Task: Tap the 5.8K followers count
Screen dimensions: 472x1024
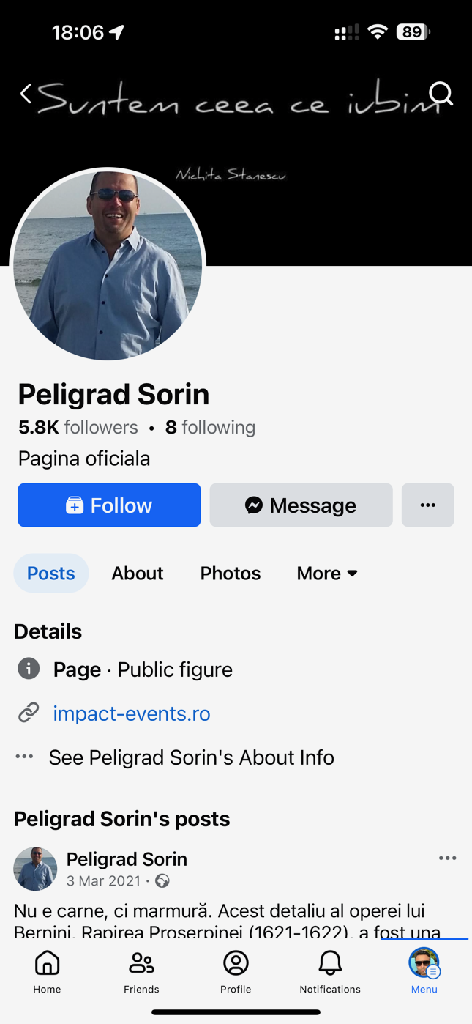Action: click(78, 427)
